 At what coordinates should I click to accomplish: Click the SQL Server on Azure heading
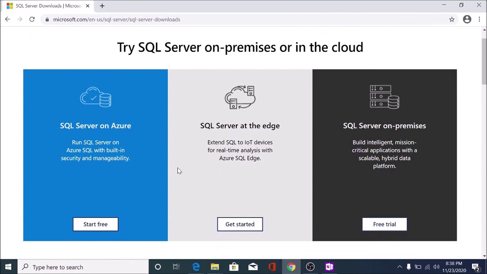tap(95, 126)
